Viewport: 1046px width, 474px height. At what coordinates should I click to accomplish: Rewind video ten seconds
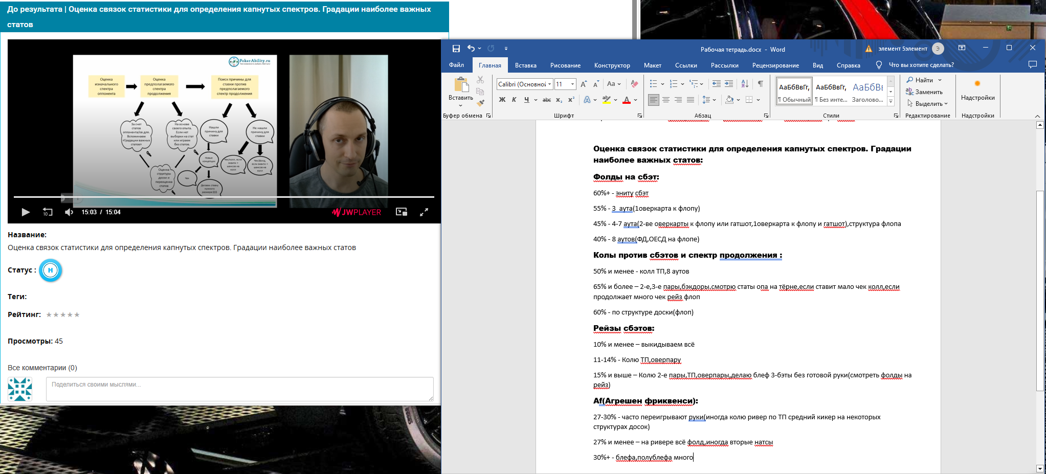point(48,212)
